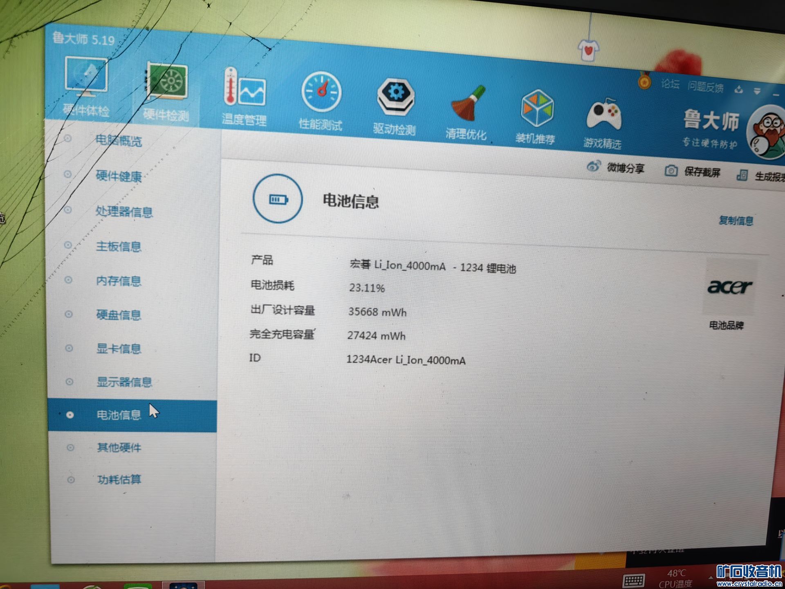Select 主板信息 in the sidebar
The height and width of the screenshot is (589, 785).
pyautogui.click(x=119, y=246)
